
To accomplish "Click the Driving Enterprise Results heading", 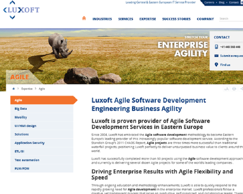I will 162,174.
